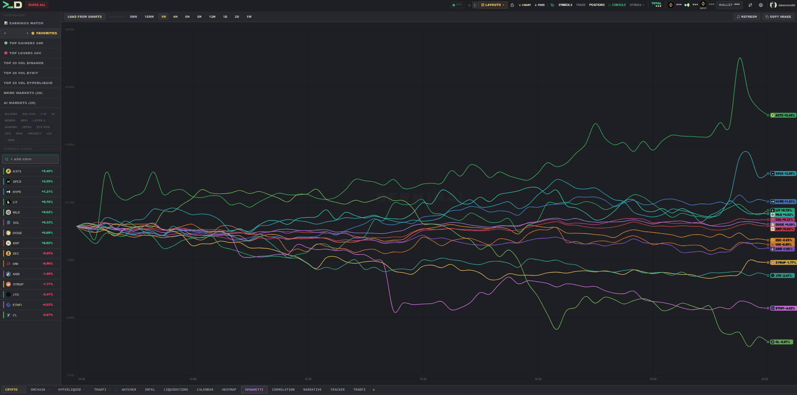This screenshot has height=395, width=797.
Task: Select the Meme Markets (20) category
Action: pyautogui.click(x=30, y=93)
